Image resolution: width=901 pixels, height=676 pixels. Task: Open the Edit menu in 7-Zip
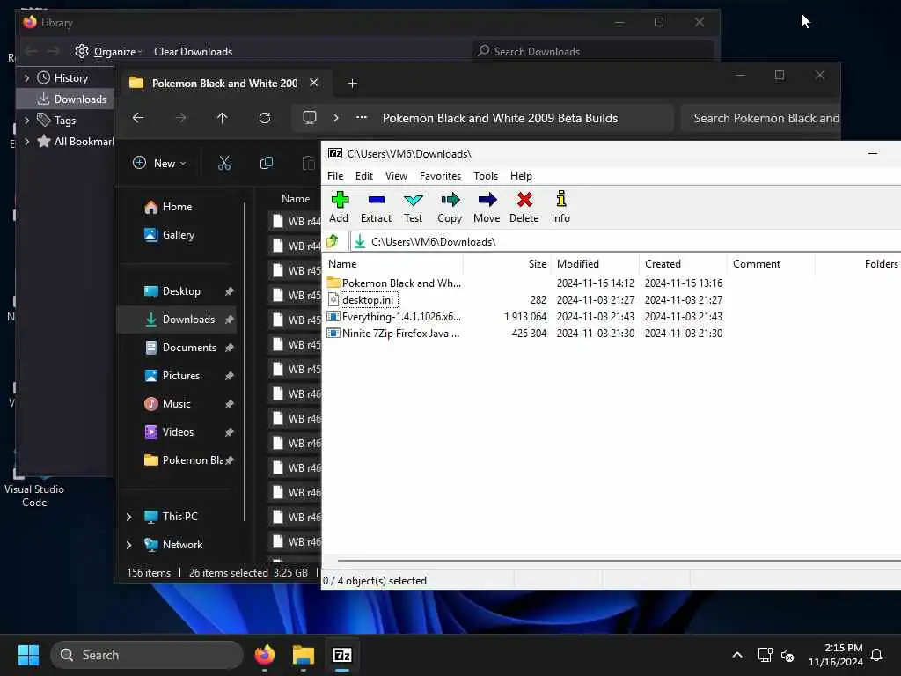tap(363, 176)
